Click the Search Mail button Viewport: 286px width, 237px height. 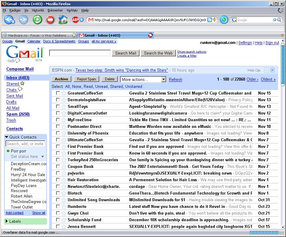pos(126,53)
